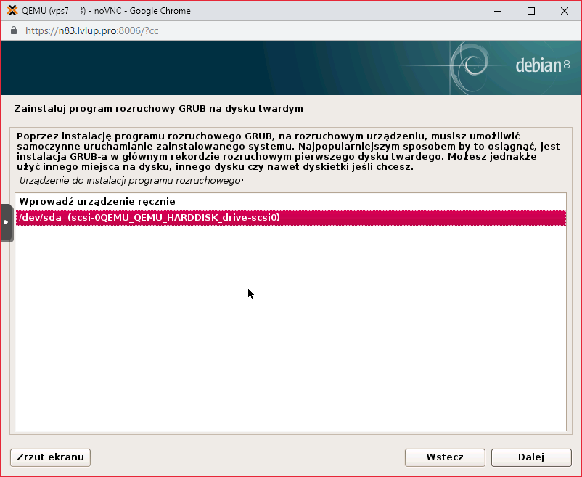The image size is (582, 477).
Task: Continue with the "Dalej" button
Action: click(530, 457)
